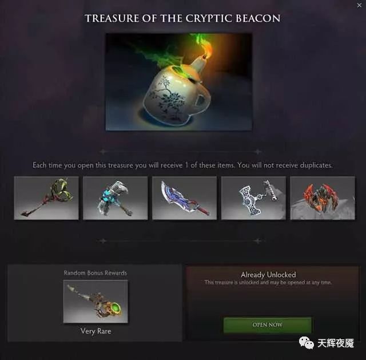Select the green leafy hammer item
This screenshot has width=366, height=360.
click(46, 198)
